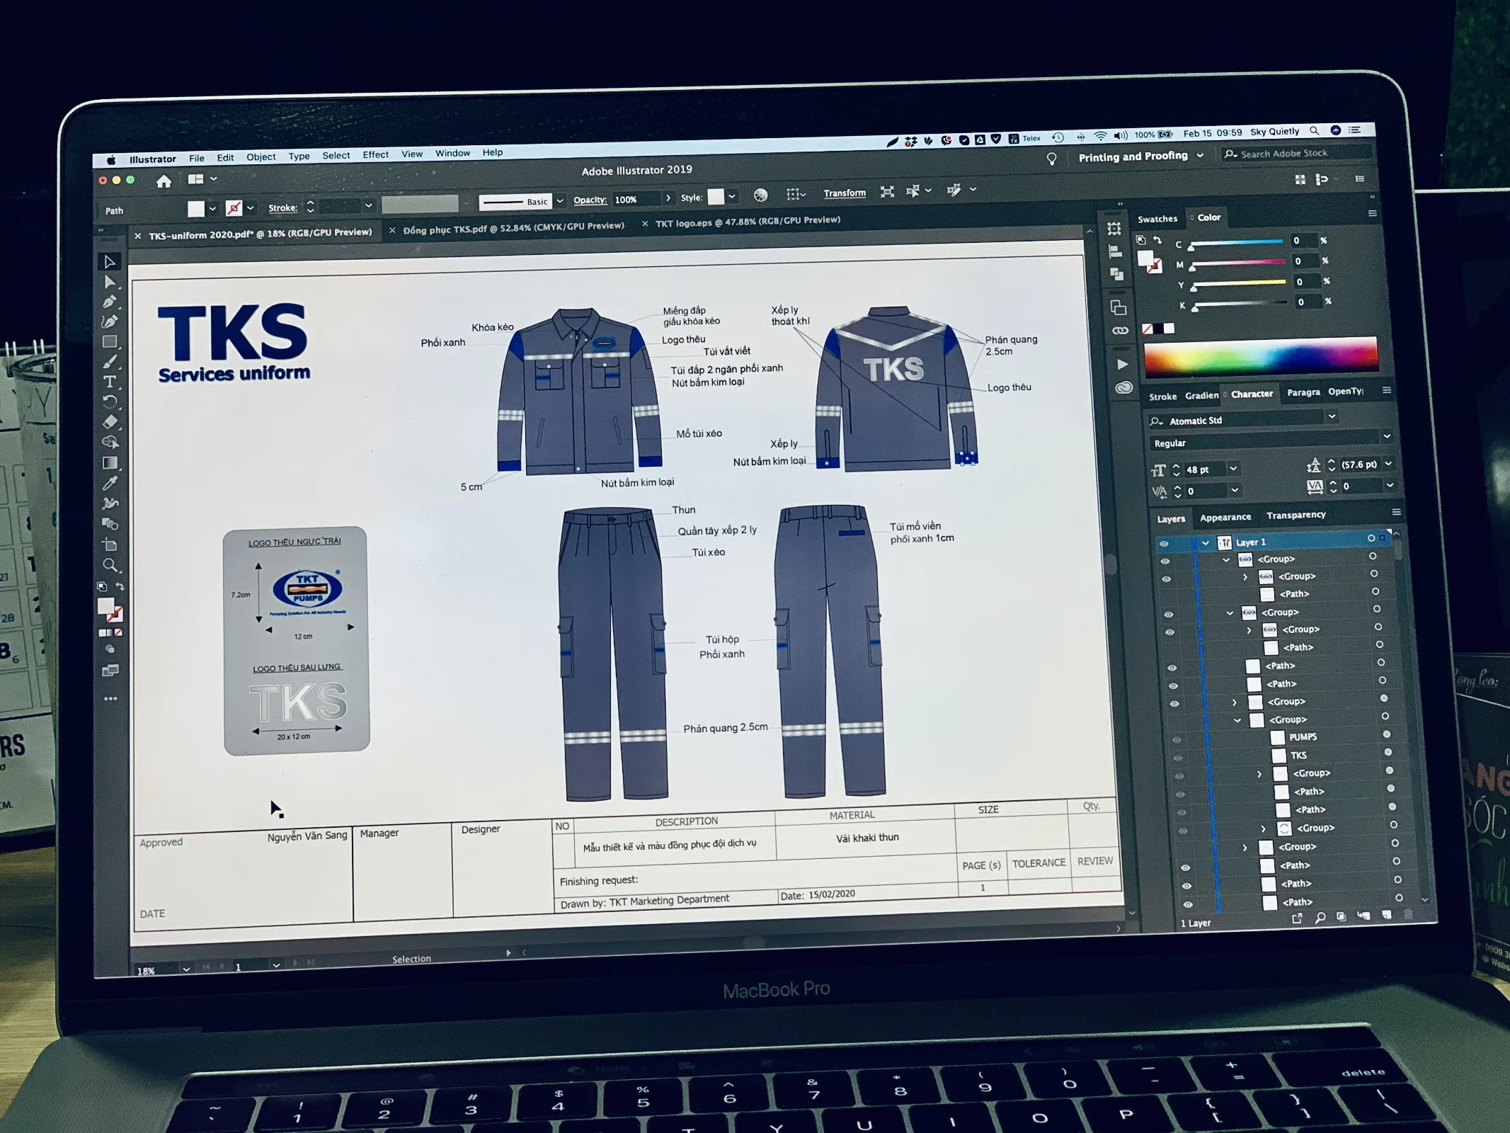This screenshot has width=1510, height=1133.
Task: Open the Appearance panel tab
Action: click(1225, 518)
